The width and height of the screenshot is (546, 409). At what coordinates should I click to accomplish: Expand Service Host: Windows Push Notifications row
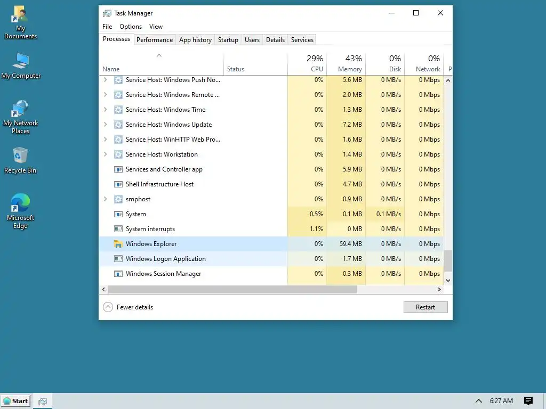tap(105, 80)
